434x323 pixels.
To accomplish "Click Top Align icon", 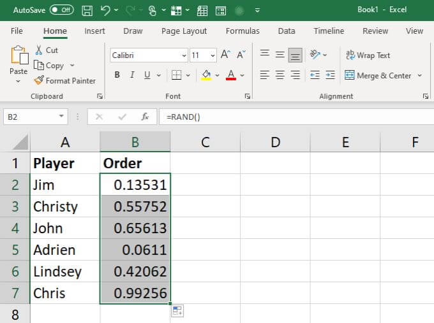I will 265,54.
